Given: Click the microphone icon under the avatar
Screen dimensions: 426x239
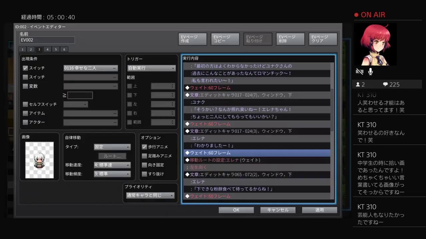Looking at the screenshot, I should 370,71.
